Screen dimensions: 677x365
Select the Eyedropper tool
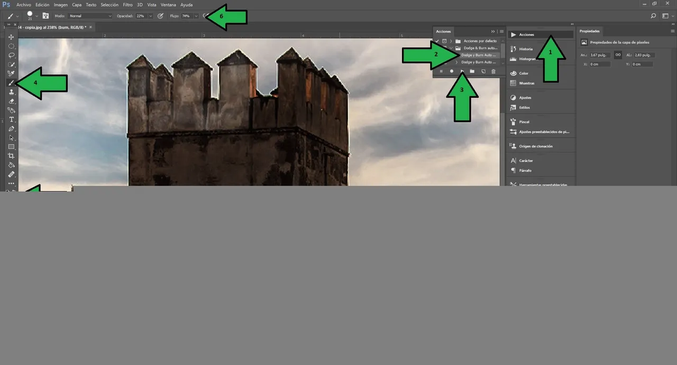coord(11,73)
